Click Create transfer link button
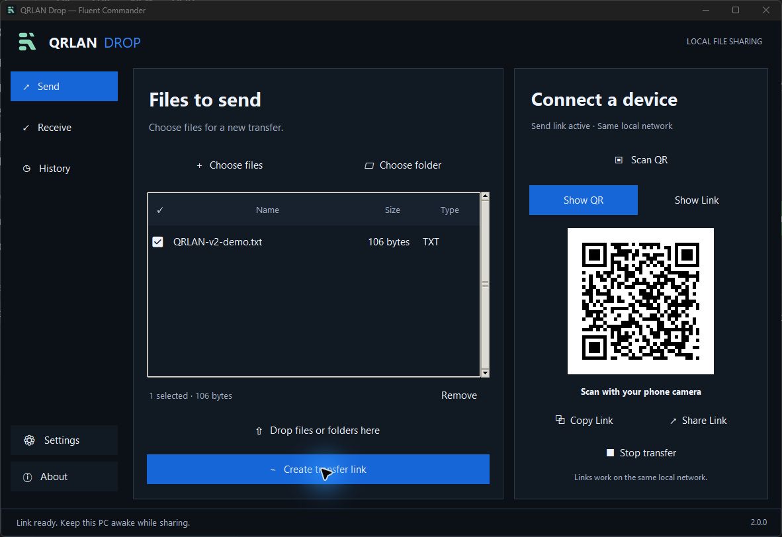782x537 pixels. pyautogui.click(x=318, y=469)
